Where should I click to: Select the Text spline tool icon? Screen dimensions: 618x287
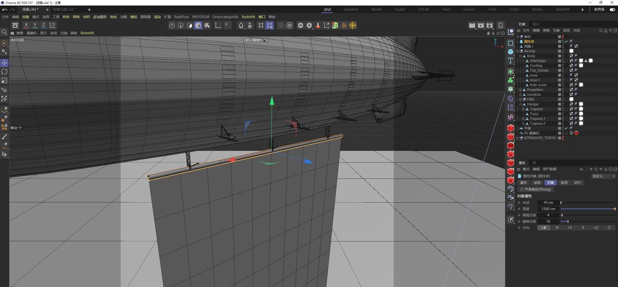click(510, 61)
